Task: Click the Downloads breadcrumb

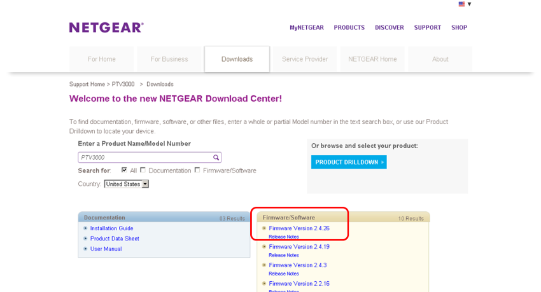Action: coord(160,84)
